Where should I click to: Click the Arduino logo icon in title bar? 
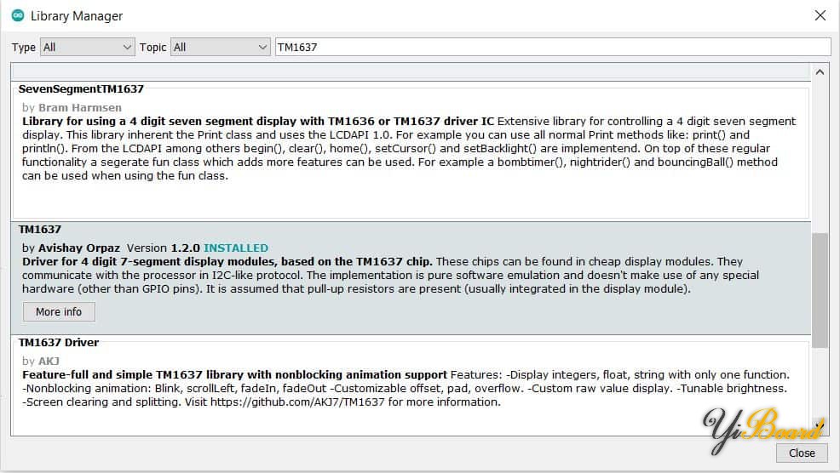18,15
